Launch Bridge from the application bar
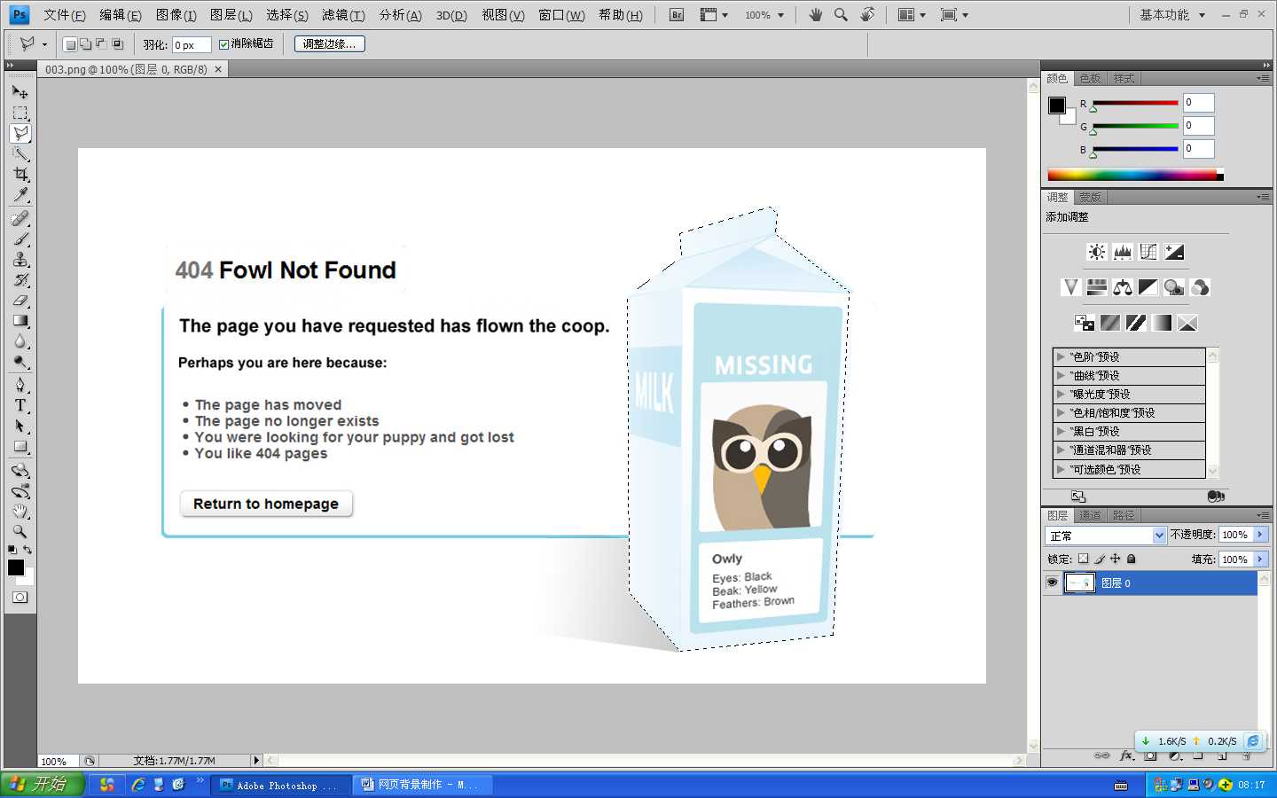The image size is (1277, 798). tap(677, 15)
